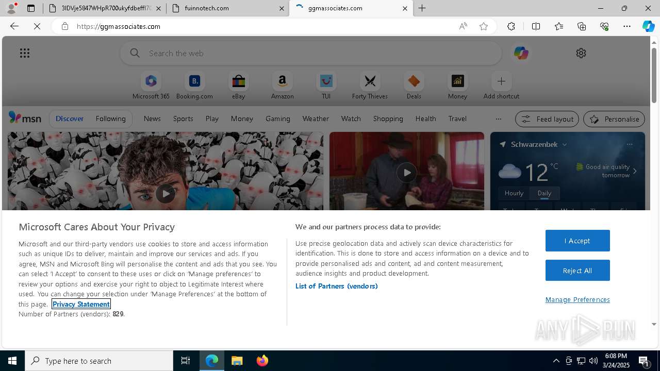Open the browser profile icon

[x=11, y=8]
